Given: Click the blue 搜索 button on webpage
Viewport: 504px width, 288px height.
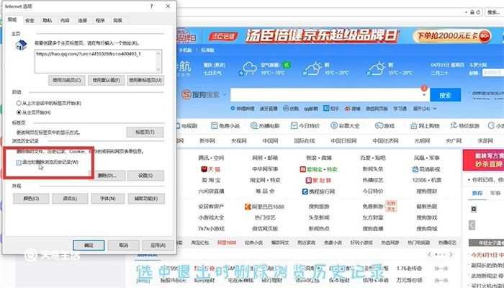Looking at the screenshot, I should (x=446, y=95).
